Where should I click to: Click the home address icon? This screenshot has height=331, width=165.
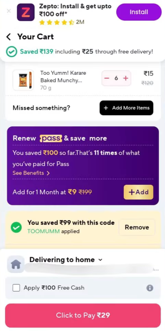[16, 264]
